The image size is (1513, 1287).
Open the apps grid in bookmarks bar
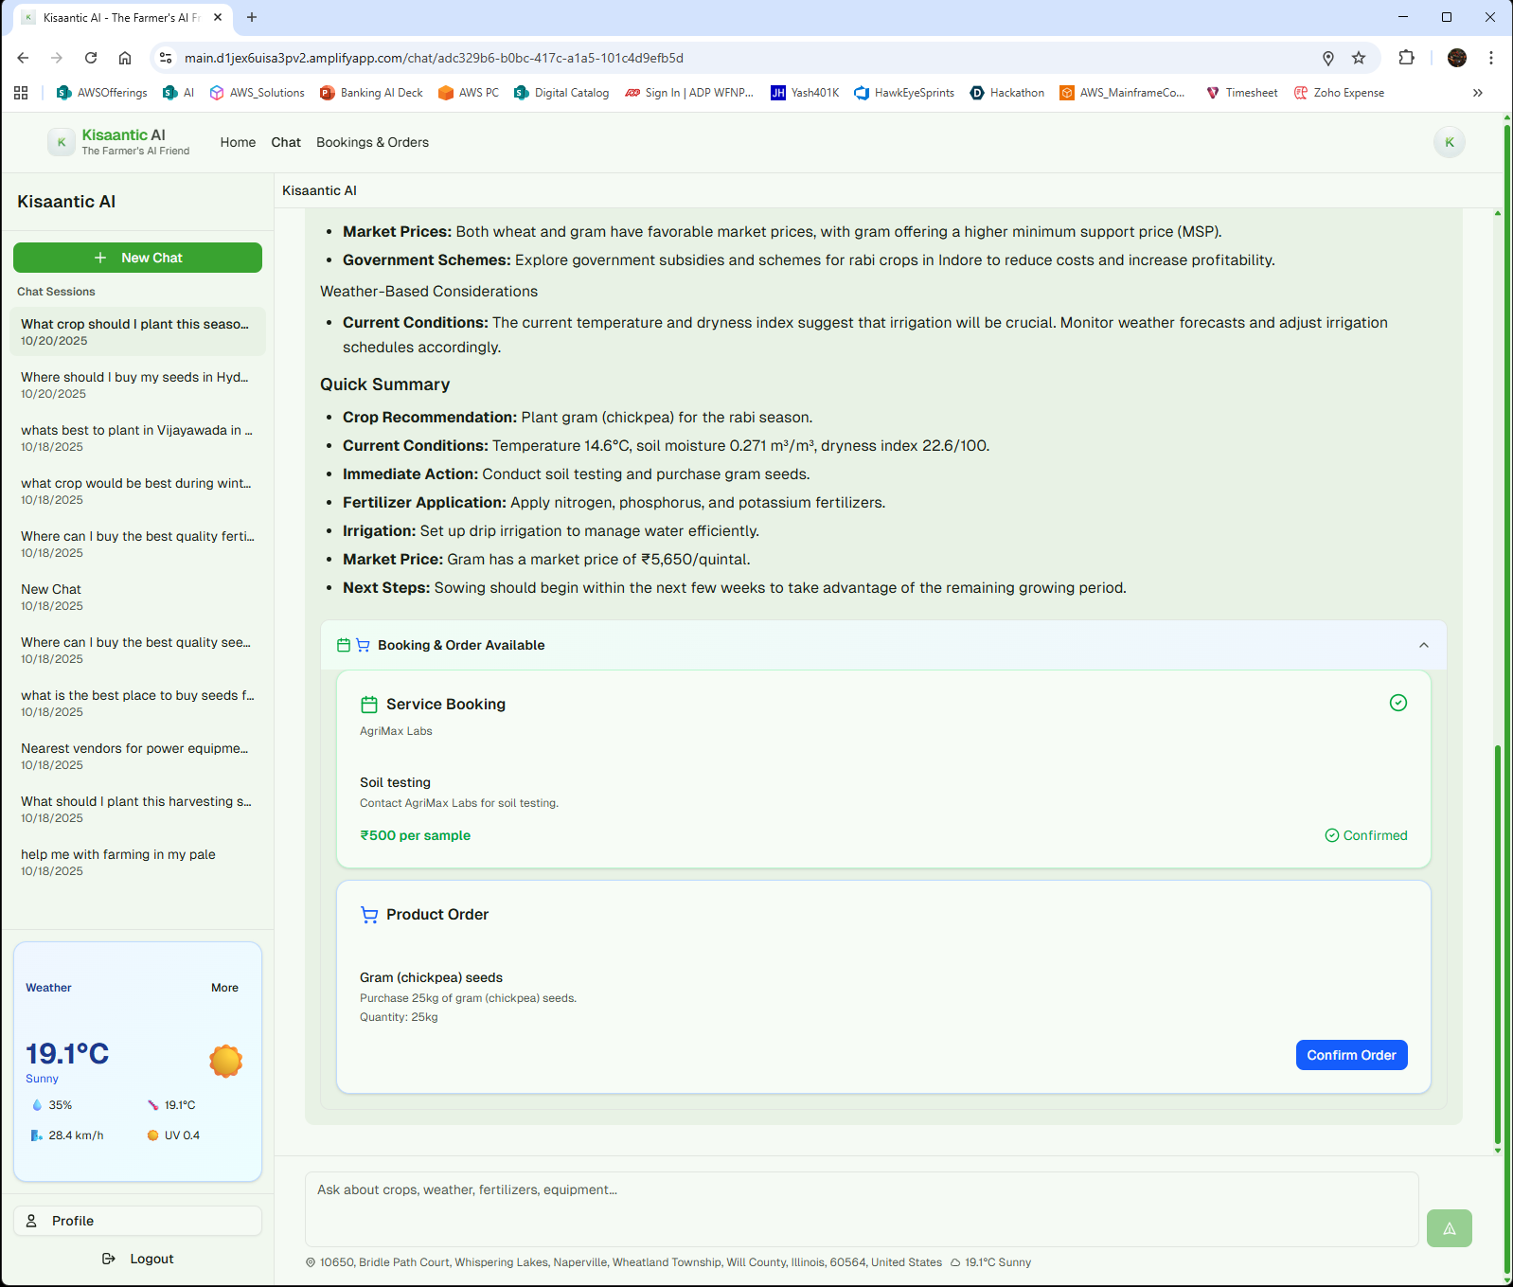click(x=21, y=93)
